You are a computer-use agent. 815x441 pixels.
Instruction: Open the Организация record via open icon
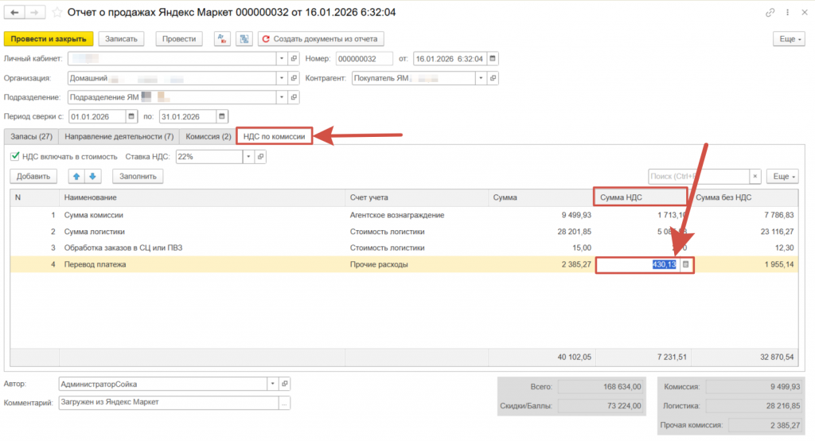(x=294, y=78)
